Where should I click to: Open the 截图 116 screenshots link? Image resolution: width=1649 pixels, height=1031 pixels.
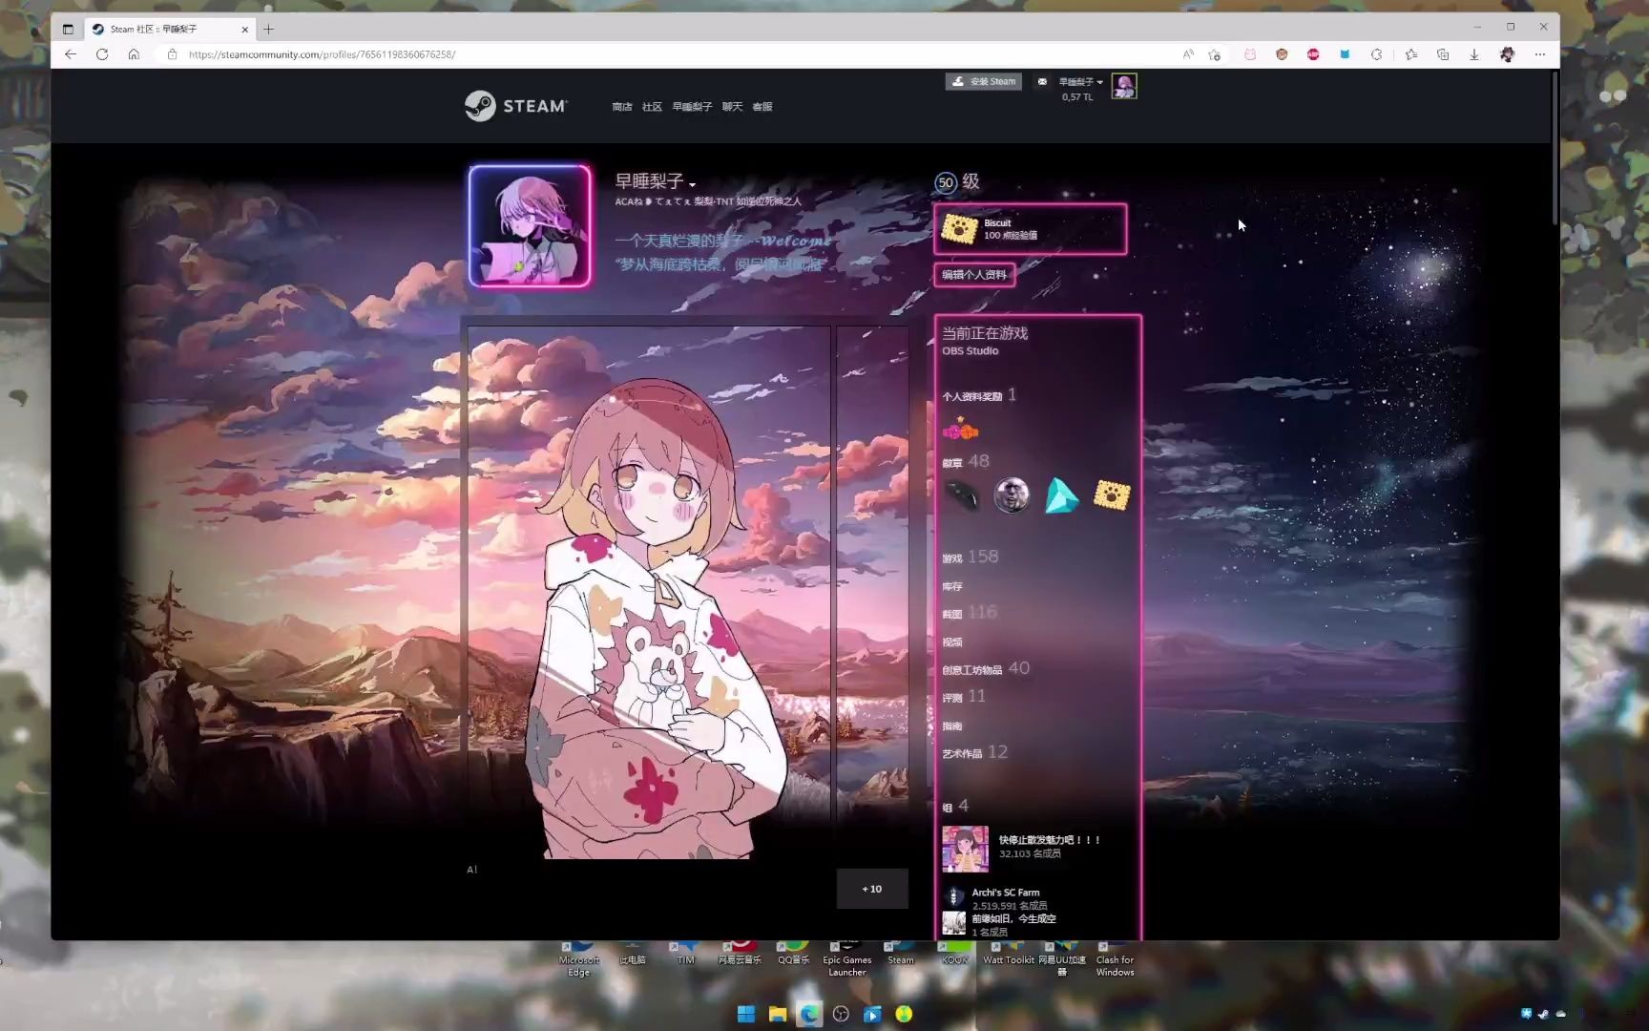[970, 613]
